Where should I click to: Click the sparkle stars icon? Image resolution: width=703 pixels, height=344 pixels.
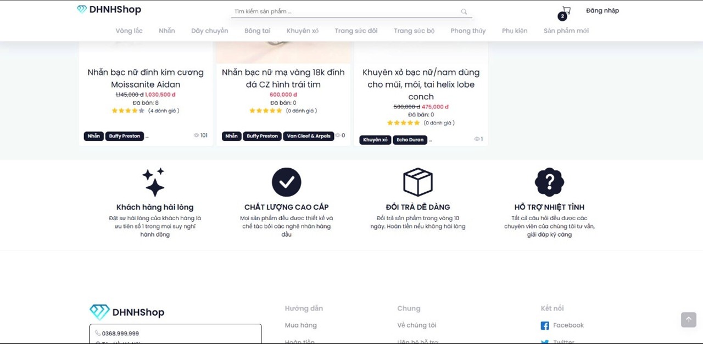click(x=154, y=182)
